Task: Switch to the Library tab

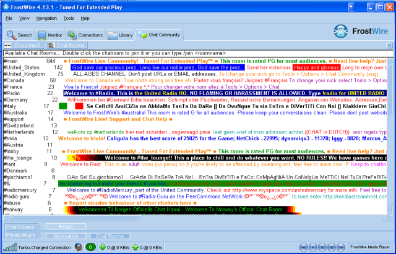Action: 121,35
